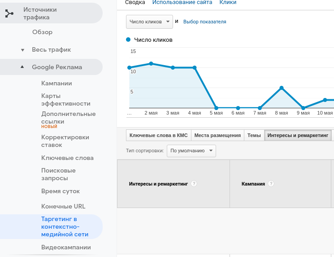The width and height of the screenshot is (334, 257).
Task: Select the Интересы и ремаркетинг button
Action: click(x=298, y=135)
